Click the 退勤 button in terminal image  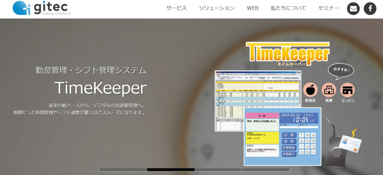(x=289, y=141)
